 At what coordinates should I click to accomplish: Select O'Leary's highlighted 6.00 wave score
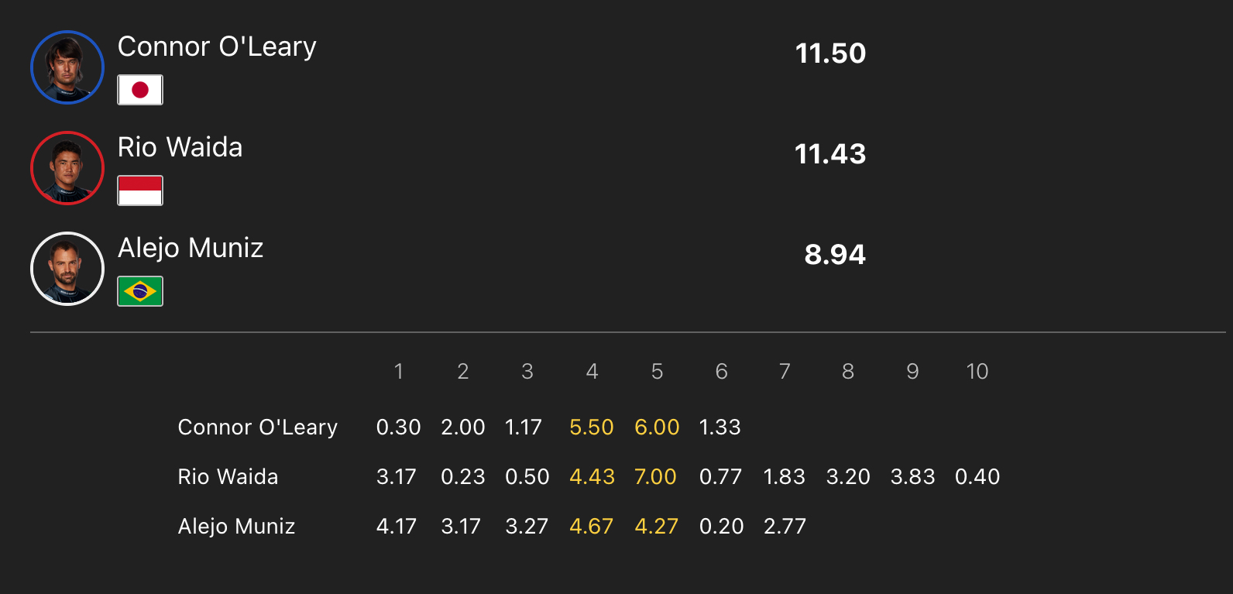657,427
